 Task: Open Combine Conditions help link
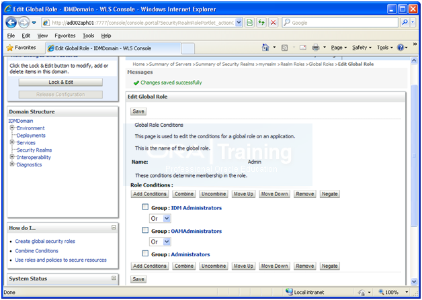point(36,250)
